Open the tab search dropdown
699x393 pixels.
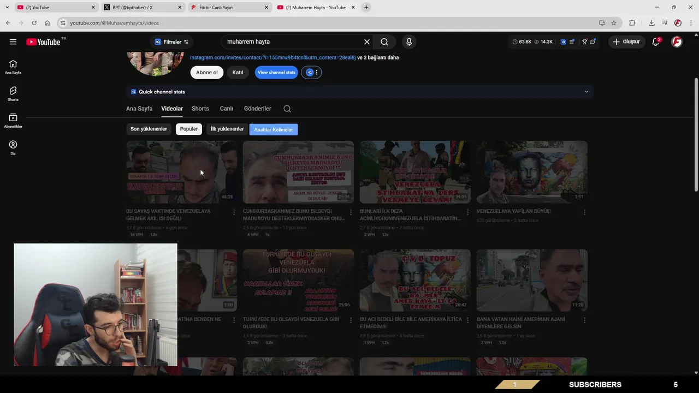point(7,7)
